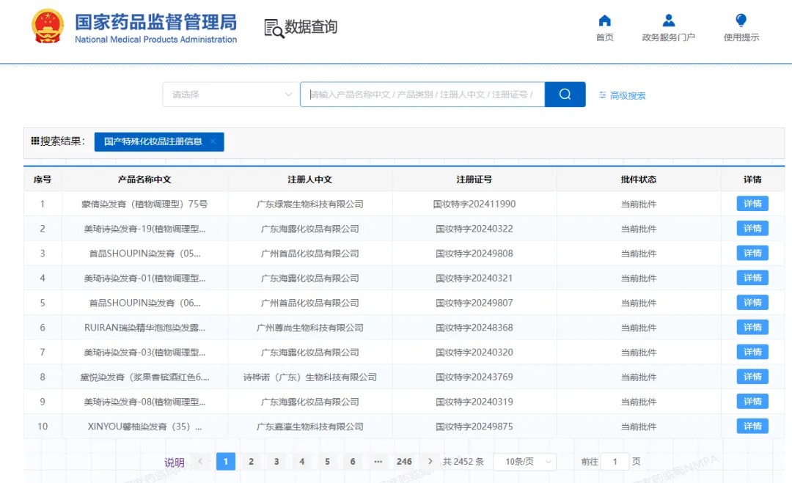Go to pagination page 2

pyautogui.click(x=251, y=461)
